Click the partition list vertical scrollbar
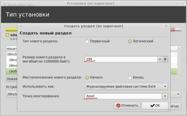 click(179, 60)
